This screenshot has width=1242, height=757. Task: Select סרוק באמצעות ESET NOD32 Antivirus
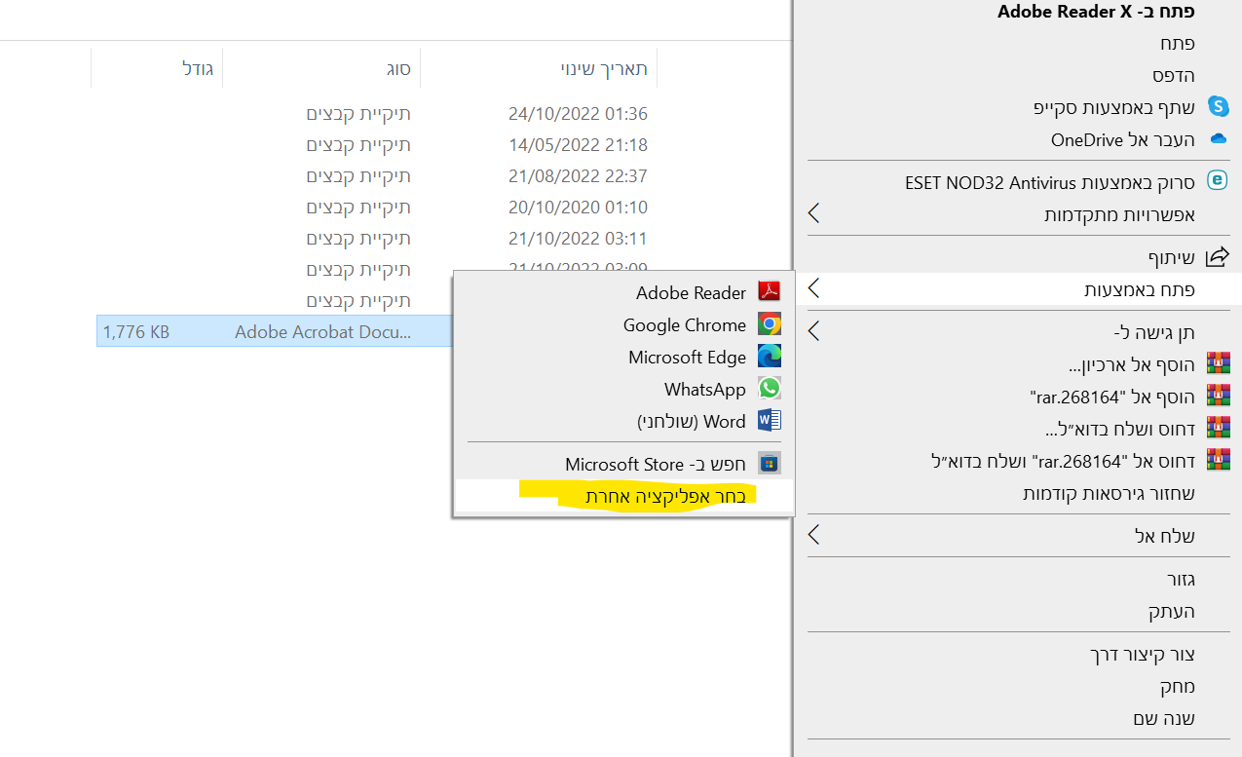1049,182
